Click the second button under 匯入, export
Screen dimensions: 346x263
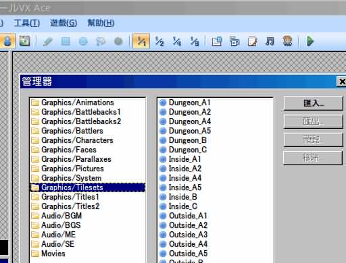coord(314,121)
